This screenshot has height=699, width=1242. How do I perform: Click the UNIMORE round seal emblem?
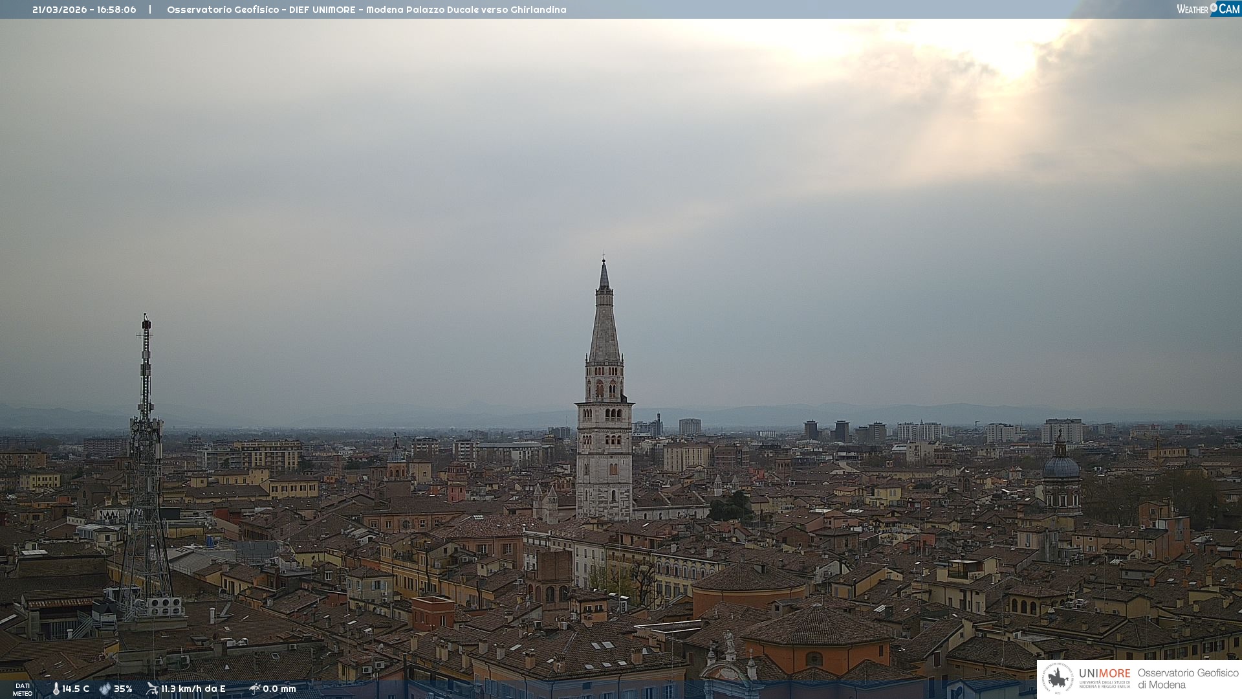1058,678
